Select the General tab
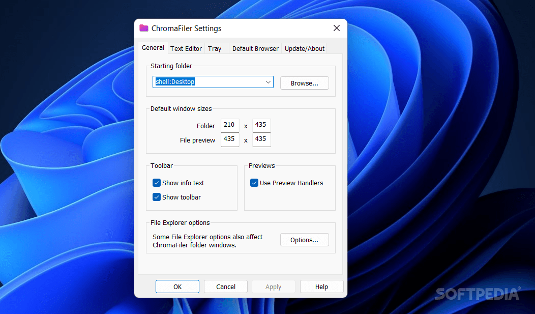The height and width of the screenshot is (314, 535). 153,48
